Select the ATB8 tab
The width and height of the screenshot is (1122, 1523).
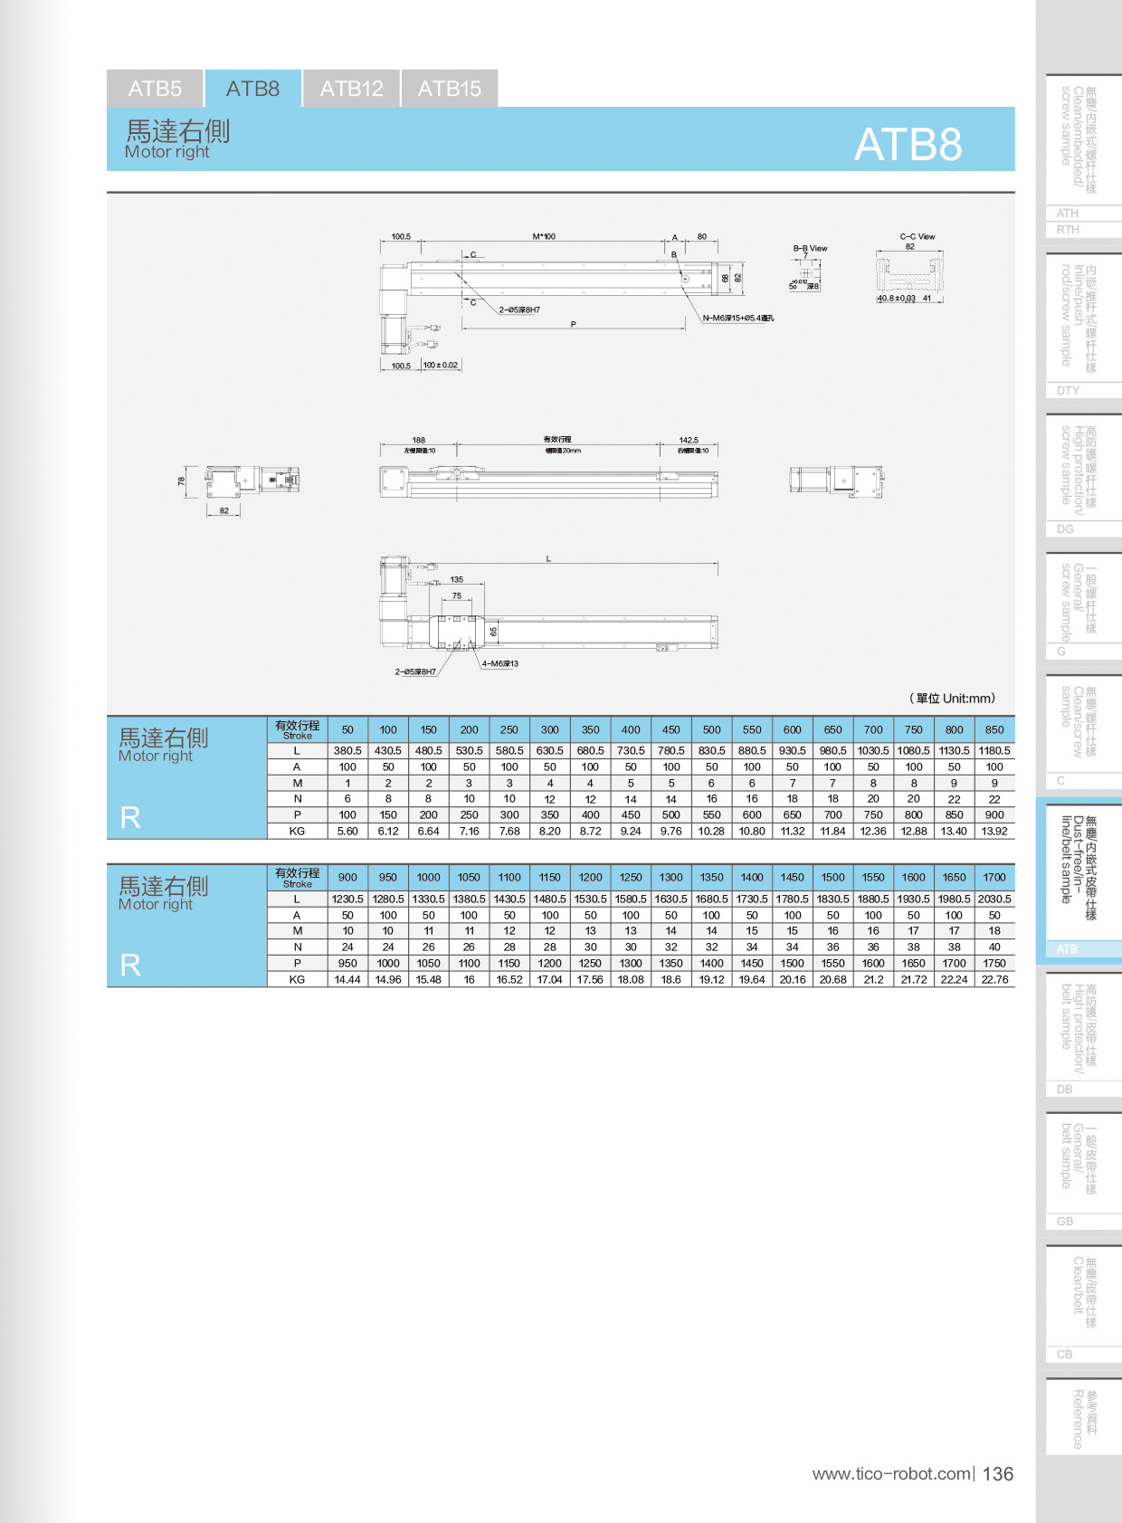(252, 89)
